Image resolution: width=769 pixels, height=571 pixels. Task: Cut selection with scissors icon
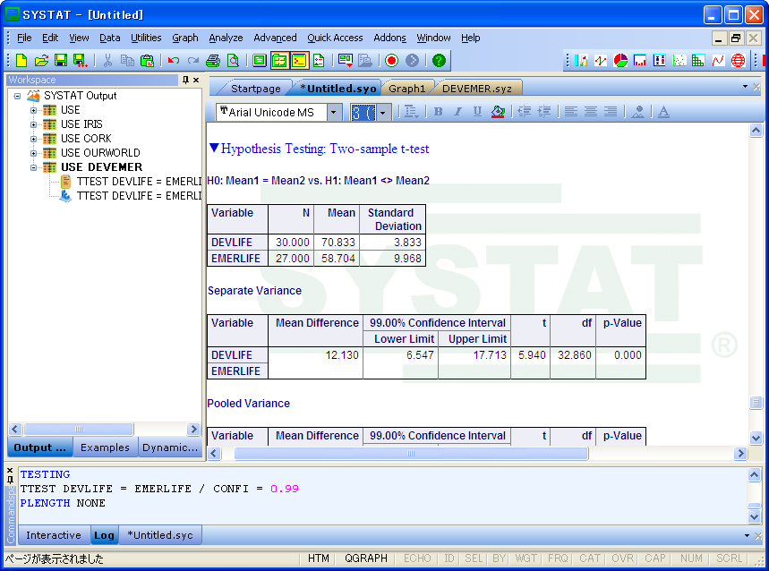[x=108, y=60]
